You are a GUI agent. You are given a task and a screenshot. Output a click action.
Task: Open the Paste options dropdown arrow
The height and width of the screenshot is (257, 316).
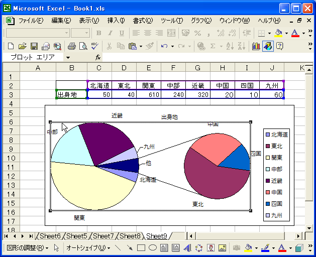click(x=141, y=47)
